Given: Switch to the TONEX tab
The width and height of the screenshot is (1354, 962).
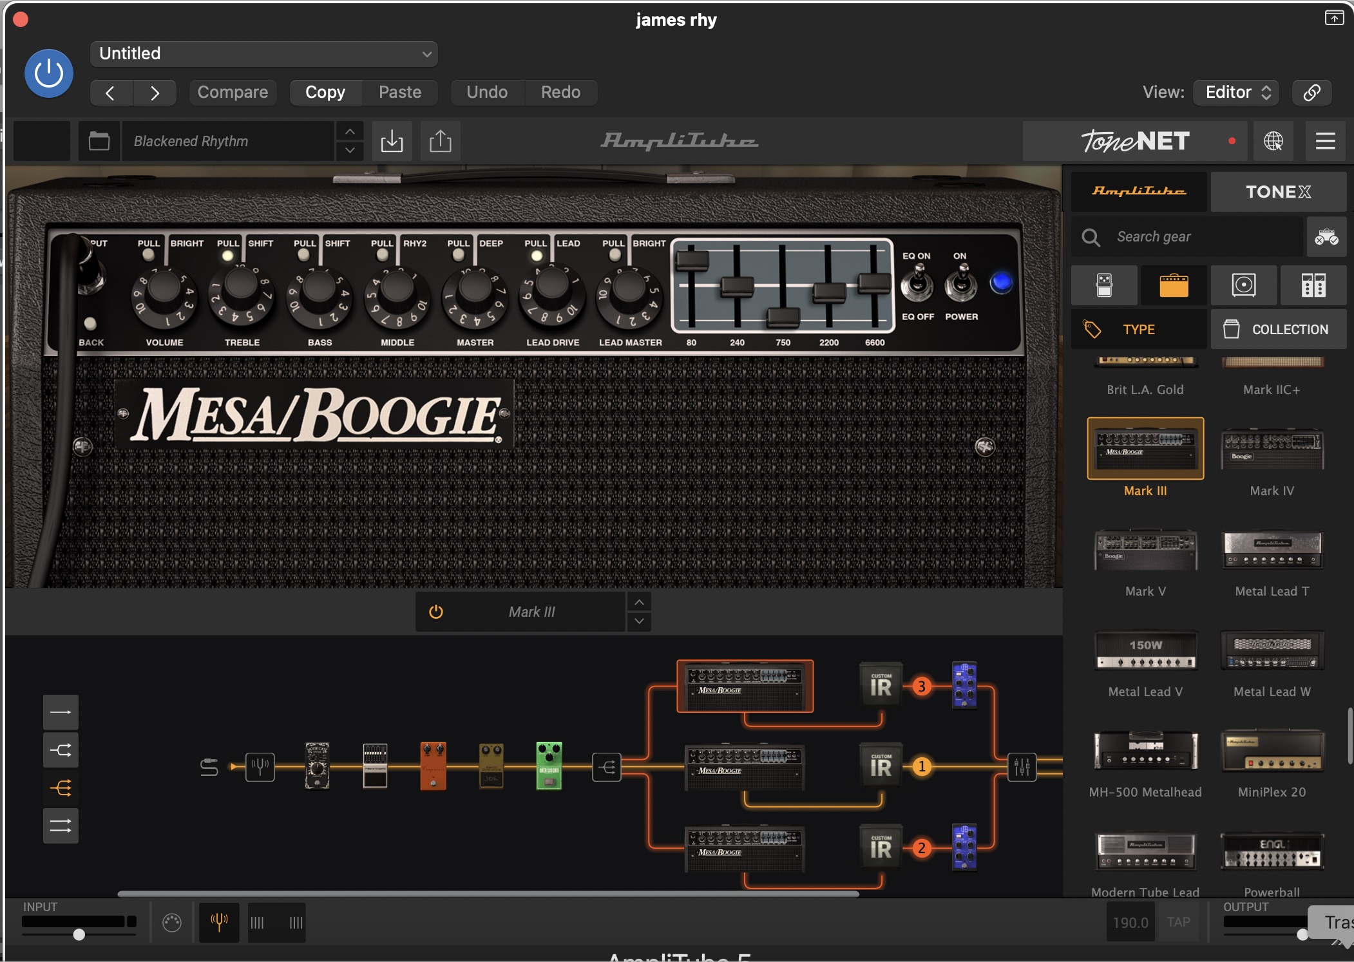Looking at the screenshot, I should click(1279, 192).
